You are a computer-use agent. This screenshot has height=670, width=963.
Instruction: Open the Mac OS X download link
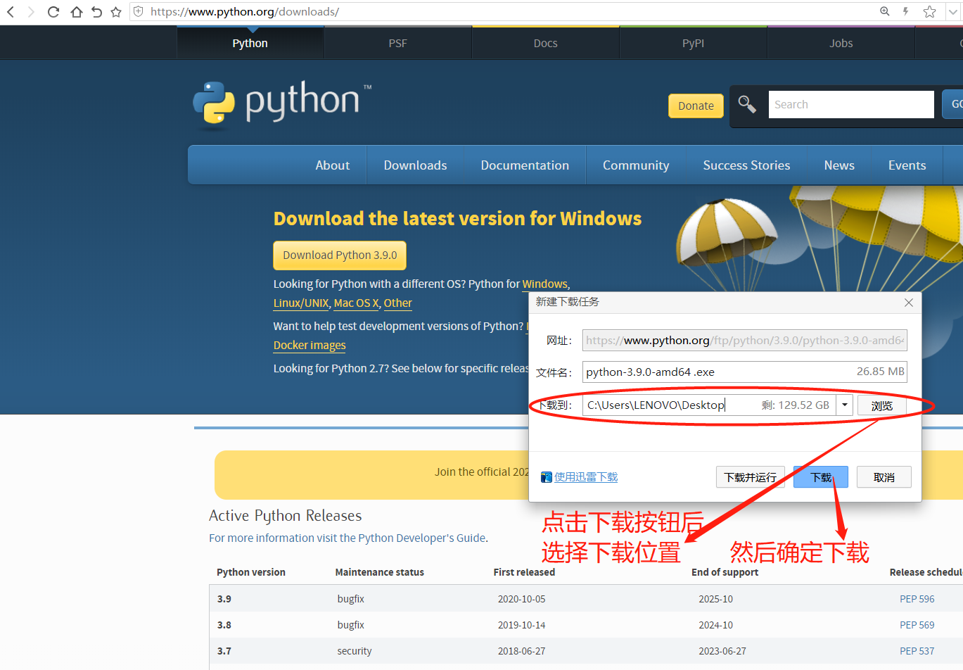pos(356,303)
